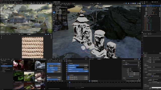Select the snowy statue asset thumbnail

(x=40, y=65)
